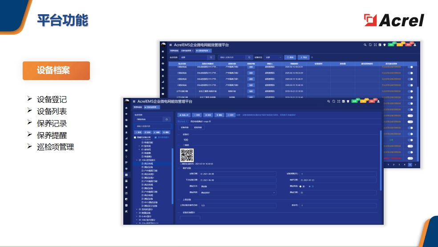Expand the 发电机部分 tree folder

137,209
